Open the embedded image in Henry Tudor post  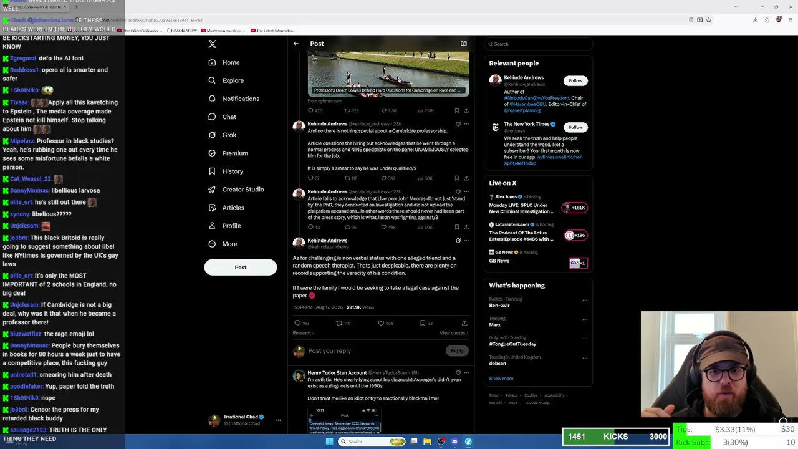pos(344,420)
